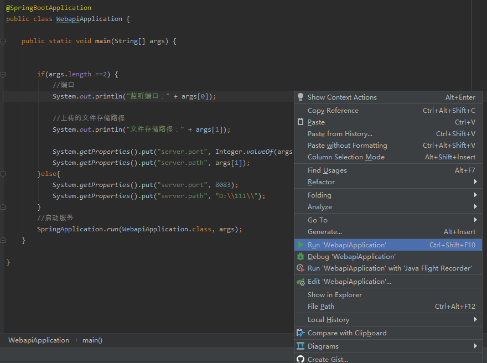Image resolution: width=487 pixels, height=363 pixels.
Task: Click the @SpringBootApplication annotation
Action: point(49,8)
